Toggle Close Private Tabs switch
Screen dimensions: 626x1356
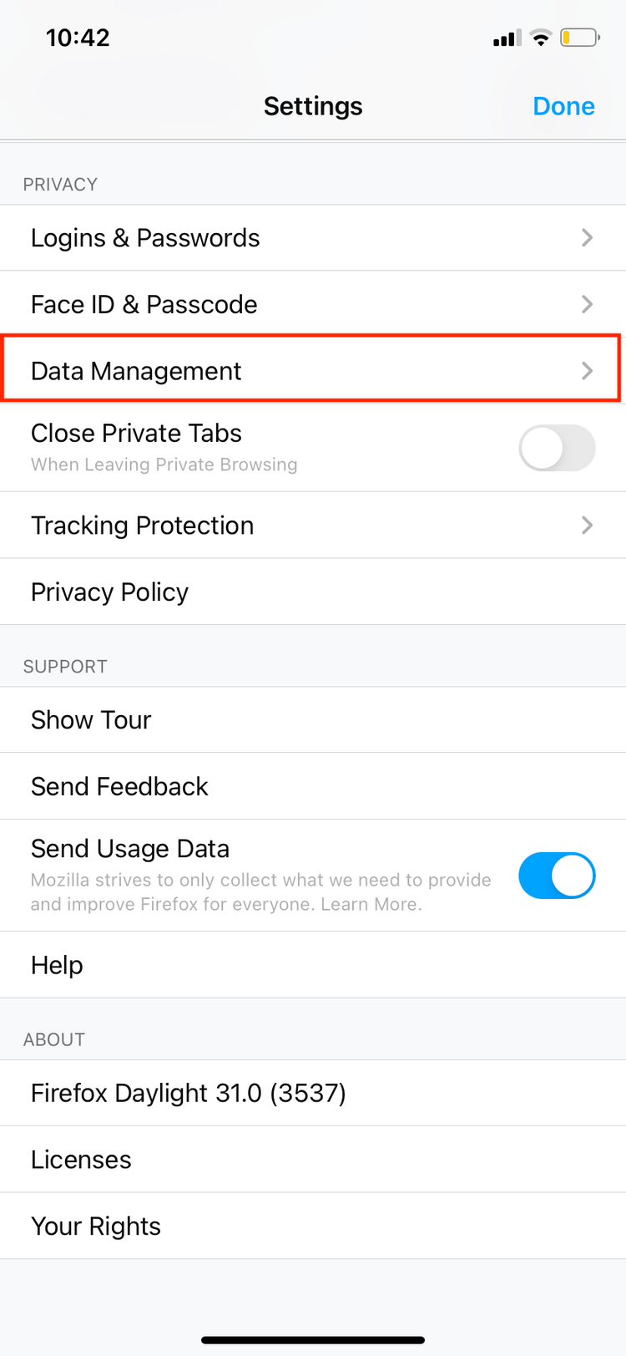coord(557,448)
